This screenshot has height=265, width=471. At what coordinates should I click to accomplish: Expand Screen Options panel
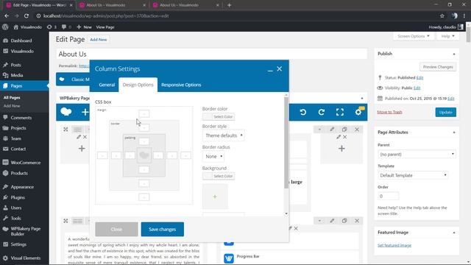[414, 36]
